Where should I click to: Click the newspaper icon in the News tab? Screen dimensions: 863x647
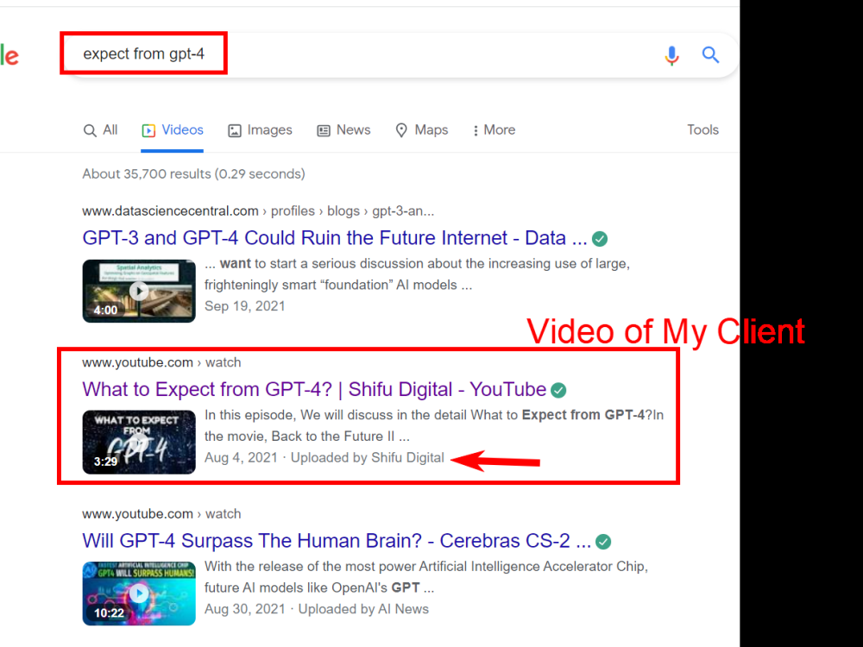(324, 130)
